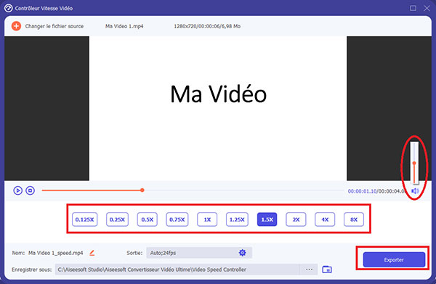This screenshot has width=436, height=284.
Task: Edit output name with the pencil icon
Action: 92,253
